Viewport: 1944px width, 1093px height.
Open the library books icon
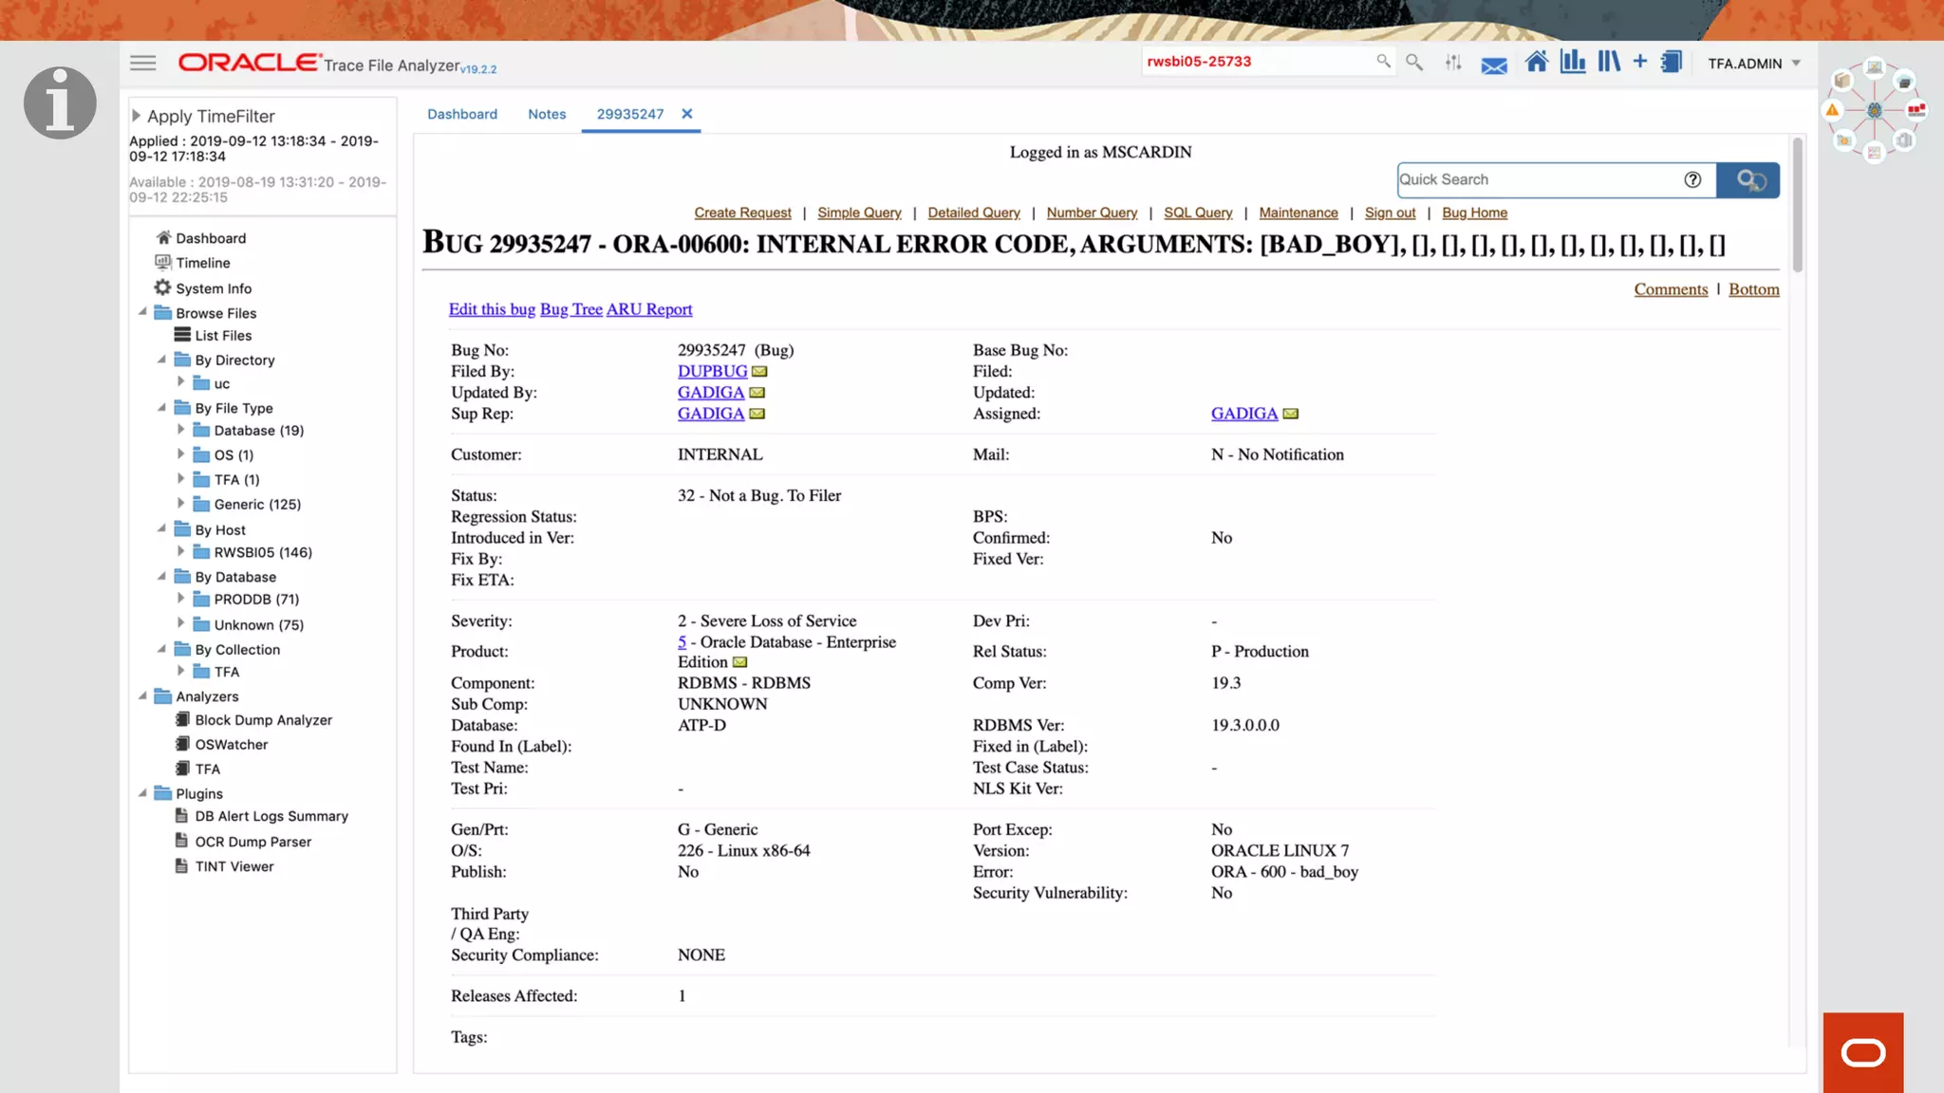[x=1609, y=62]
